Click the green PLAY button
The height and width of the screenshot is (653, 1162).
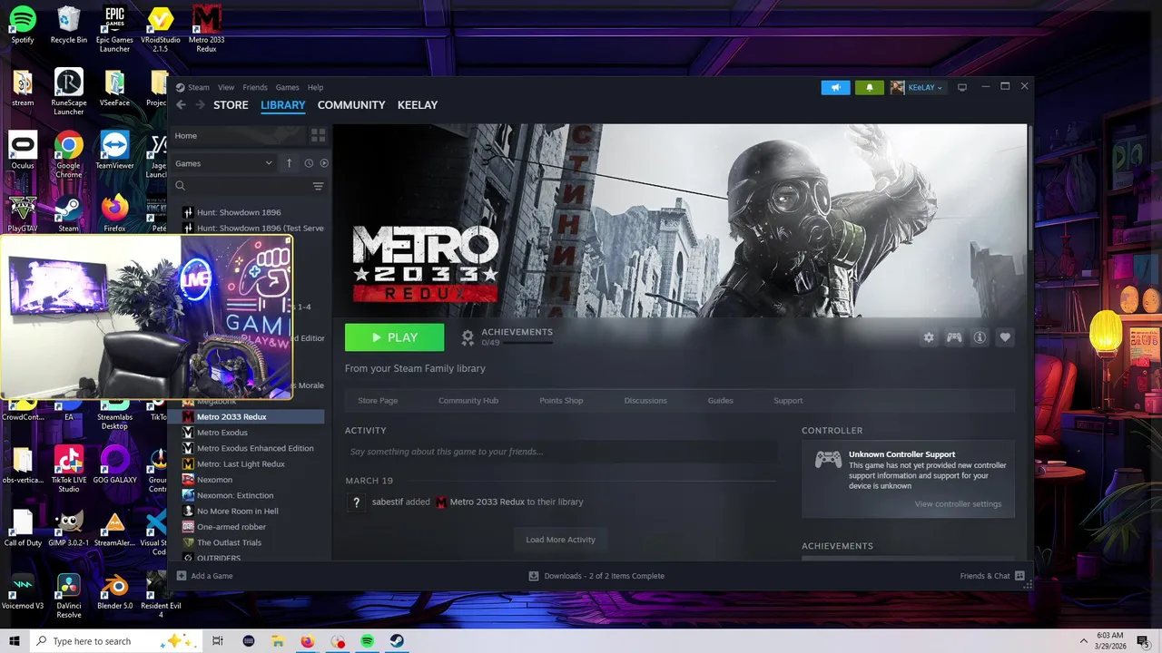tap(394, 337)
